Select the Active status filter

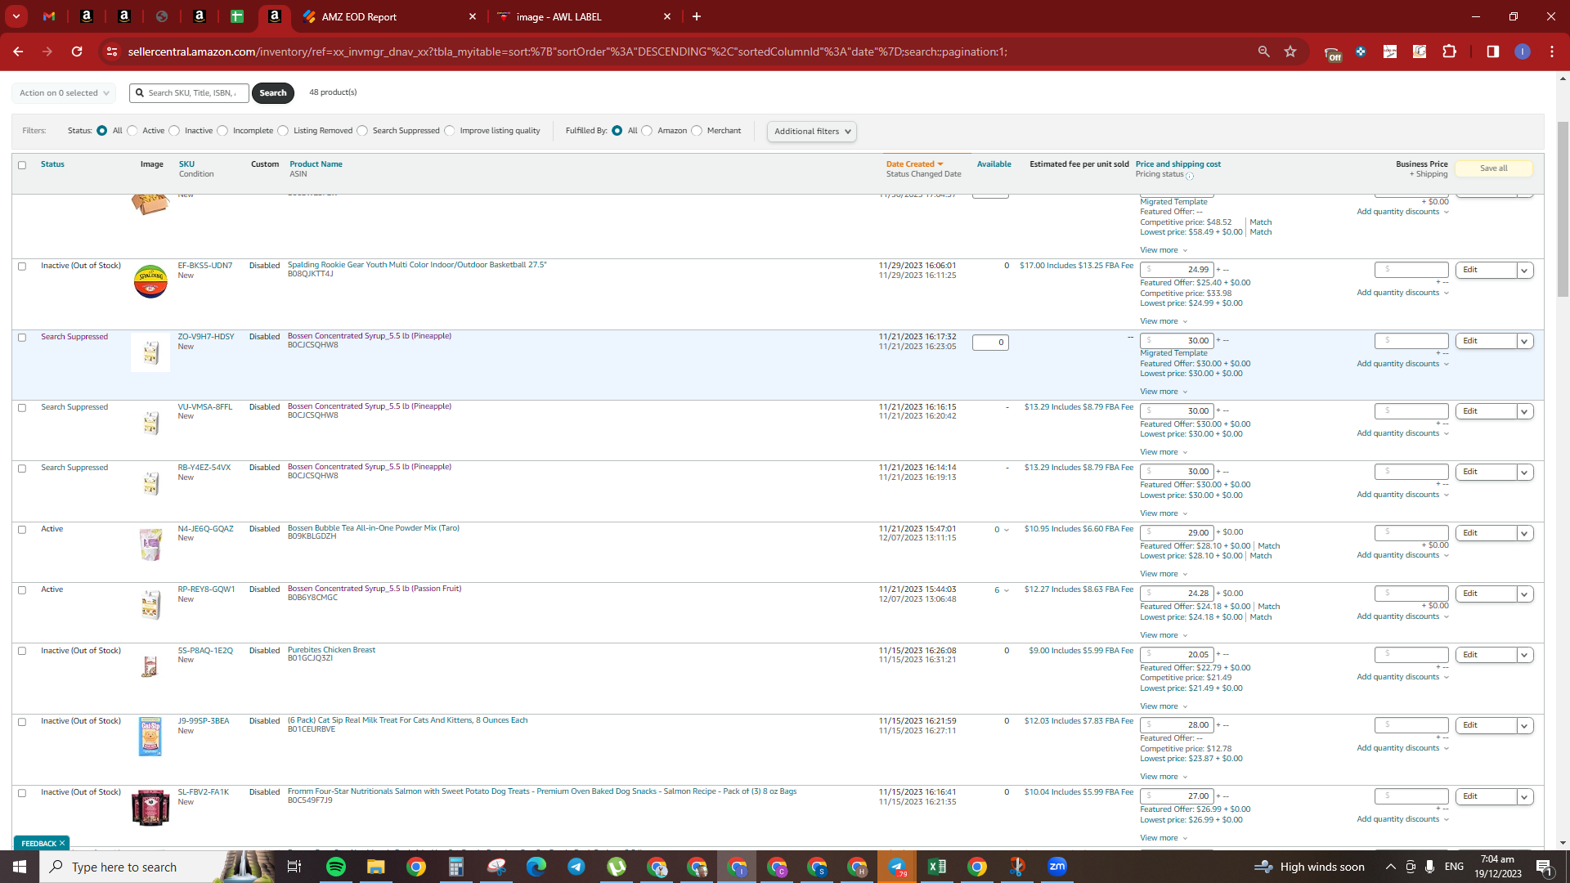pyautogui.click(x=132, y=131)
